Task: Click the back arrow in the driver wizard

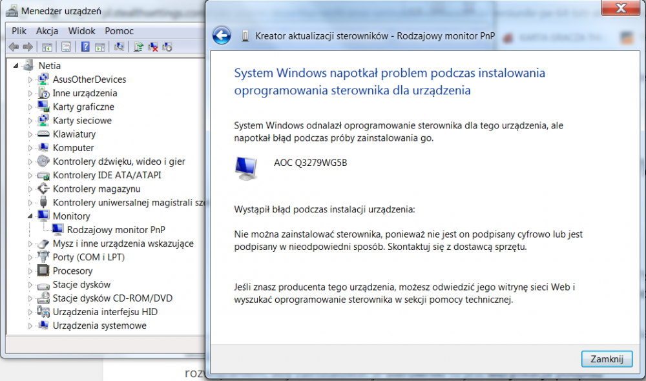Action: [222, 36]
